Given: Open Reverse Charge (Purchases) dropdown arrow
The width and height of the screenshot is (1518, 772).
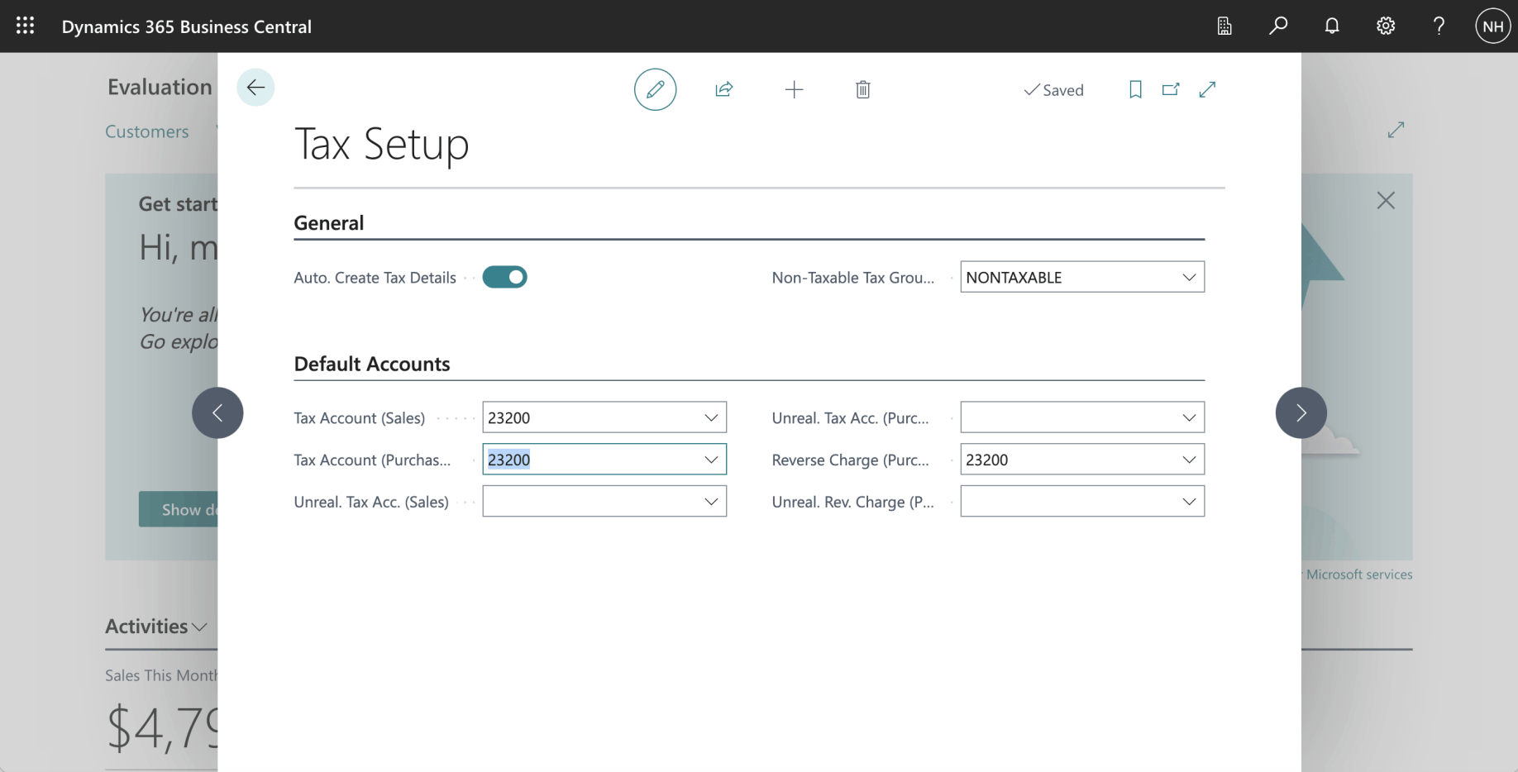Looking at the screenshot, I should (x=1188, y=460).
